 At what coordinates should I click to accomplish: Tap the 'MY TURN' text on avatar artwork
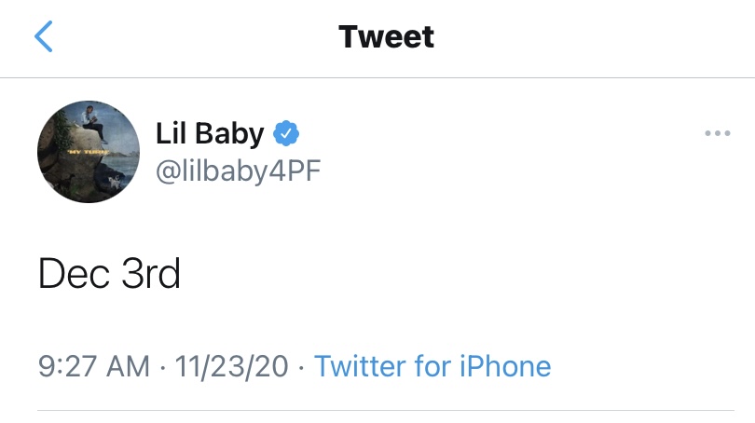point(88,152)
